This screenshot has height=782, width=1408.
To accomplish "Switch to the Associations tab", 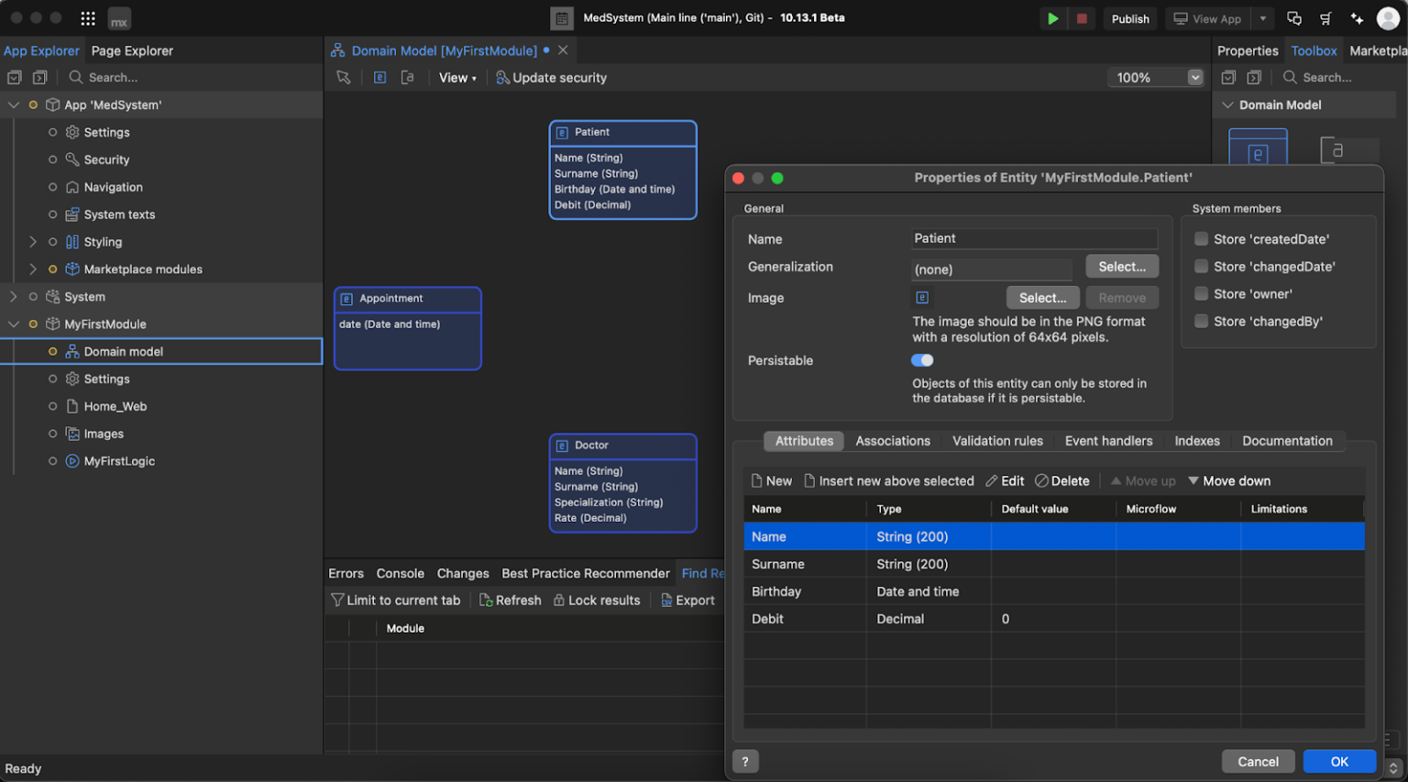I will tap(892, 441).
